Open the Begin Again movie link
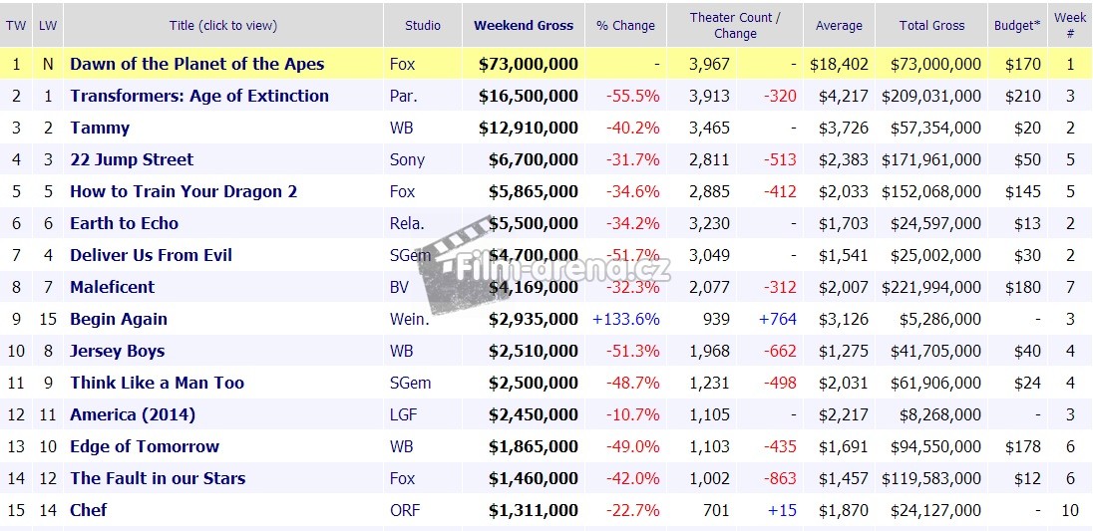Viewport: 1093px width, 531px height. [x=118, y=319]
